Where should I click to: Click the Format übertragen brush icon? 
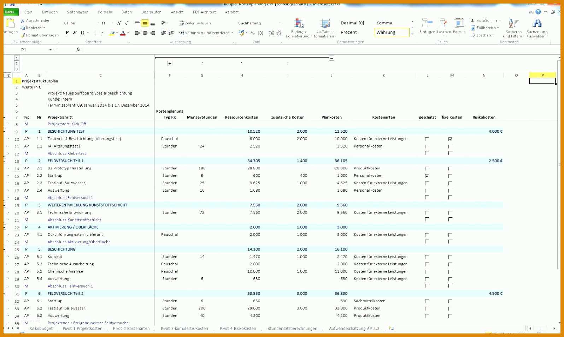pyautogui.click(x=23, y=35)
